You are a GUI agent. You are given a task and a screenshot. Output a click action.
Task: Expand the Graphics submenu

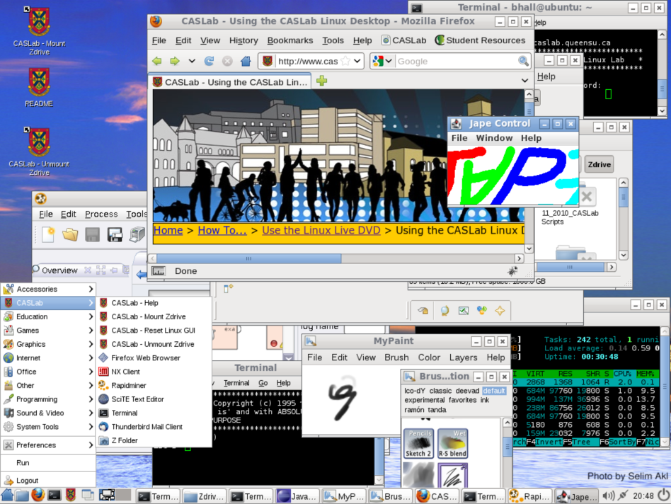pyautogui.click(x=48, y=344)
